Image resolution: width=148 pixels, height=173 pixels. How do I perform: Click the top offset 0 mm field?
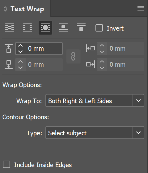[x=44, y=49]
